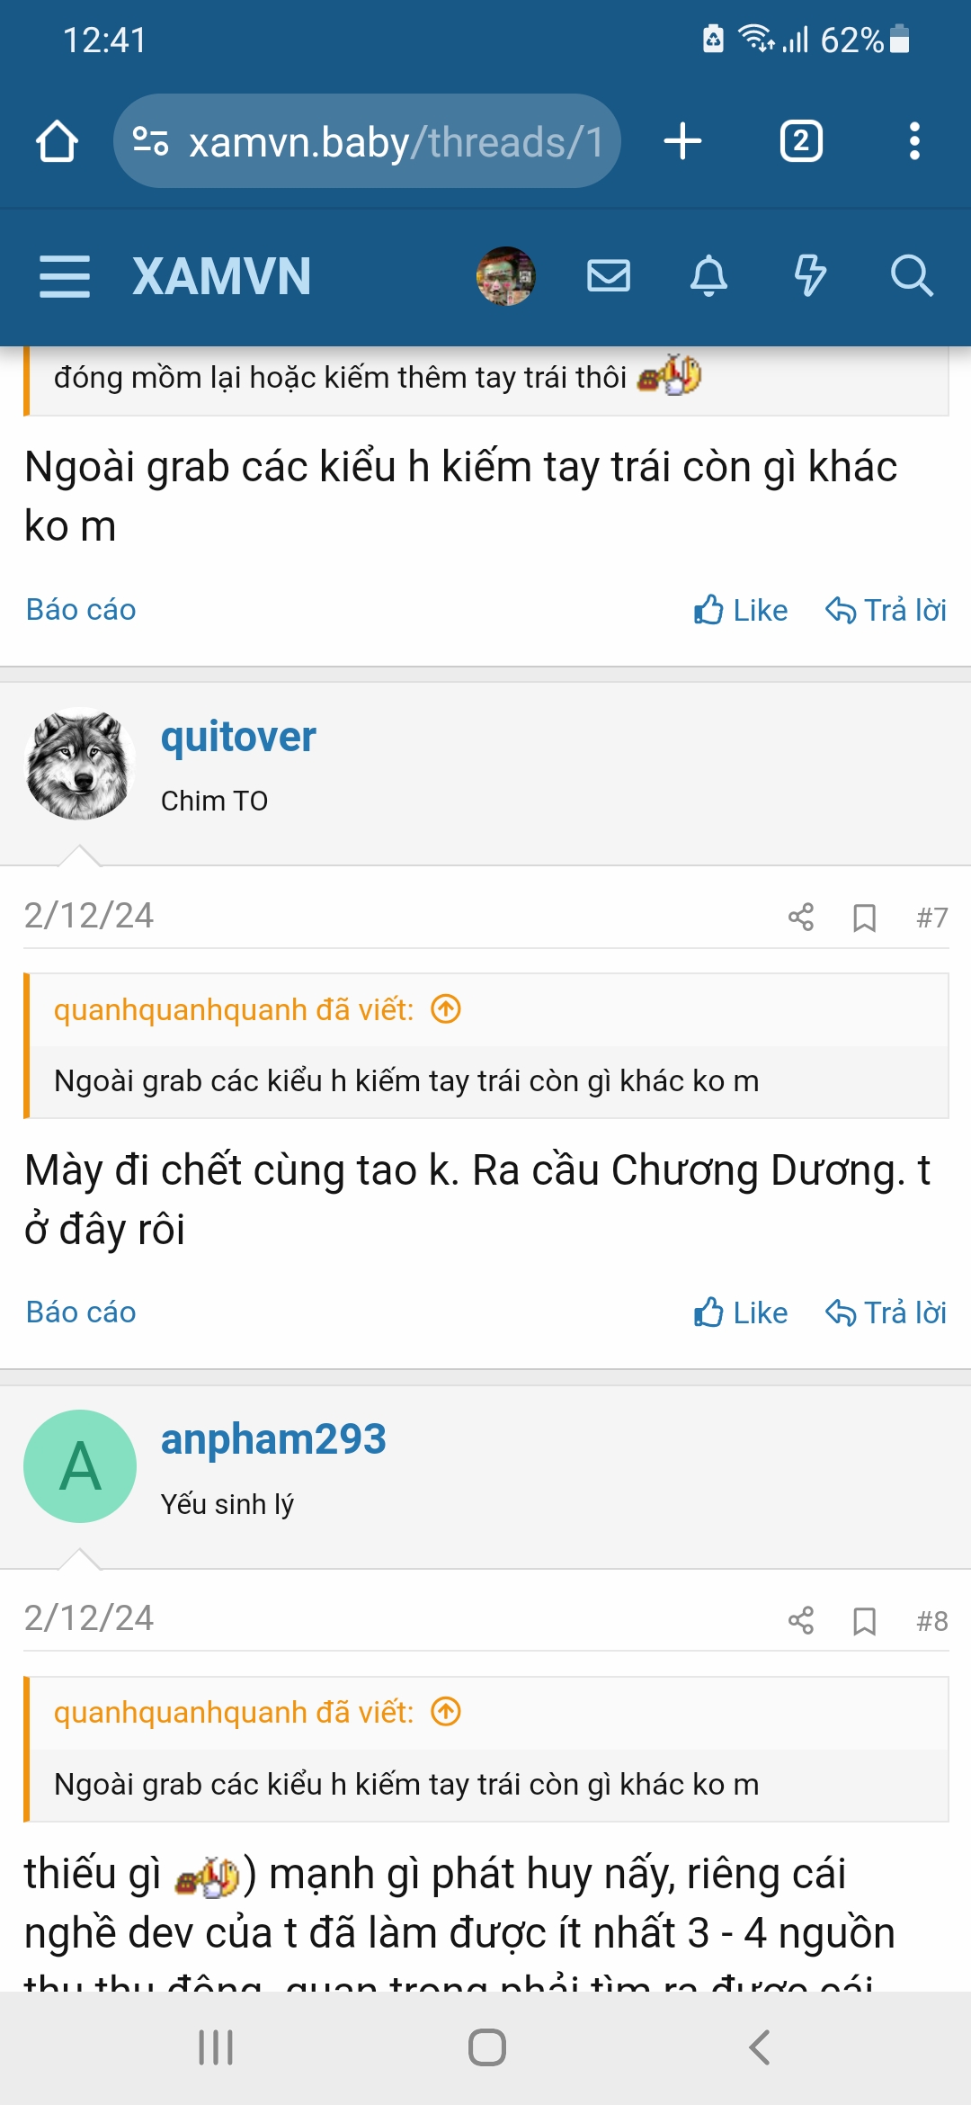
Task: Tap the xamvn.baby address bar
Action: 367,141
